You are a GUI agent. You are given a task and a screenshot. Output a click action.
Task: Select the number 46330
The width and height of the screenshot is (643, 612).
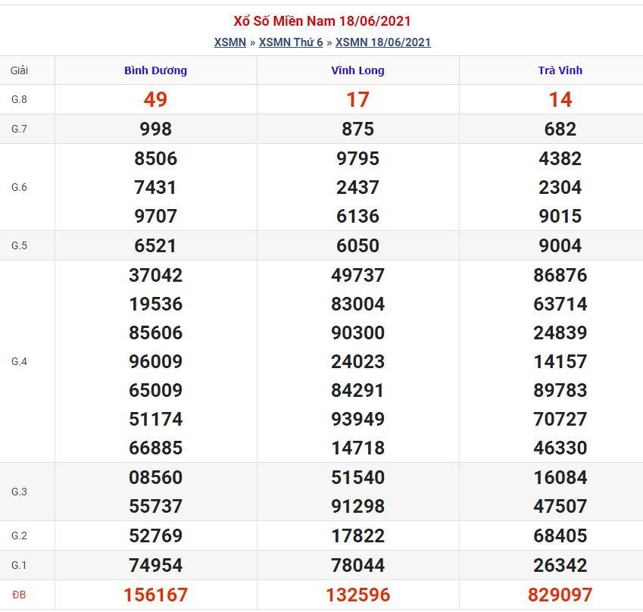click(560, 448)
